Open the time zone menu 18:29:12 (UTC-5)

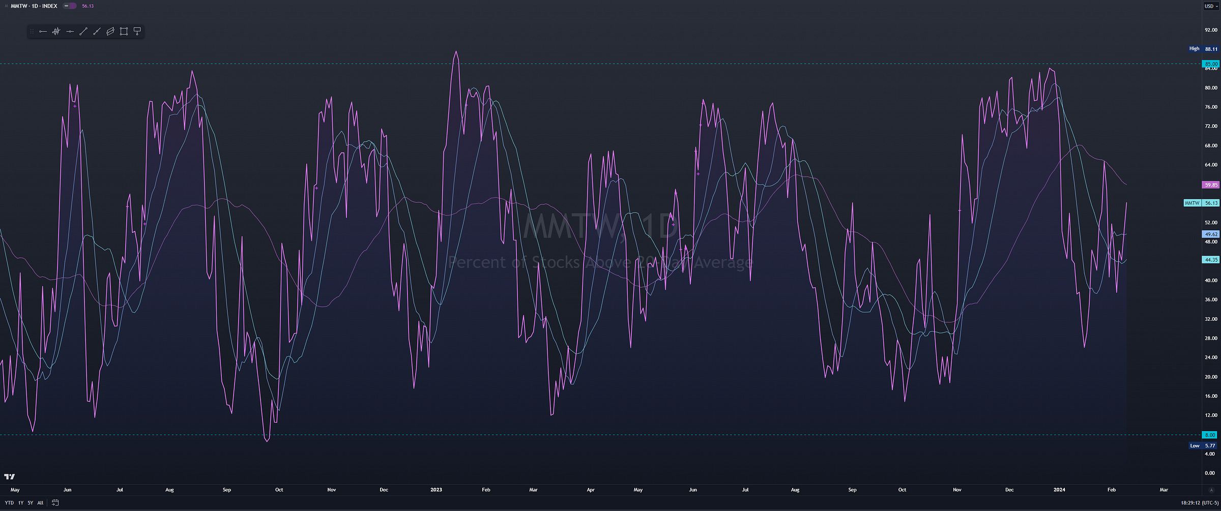1199,503
